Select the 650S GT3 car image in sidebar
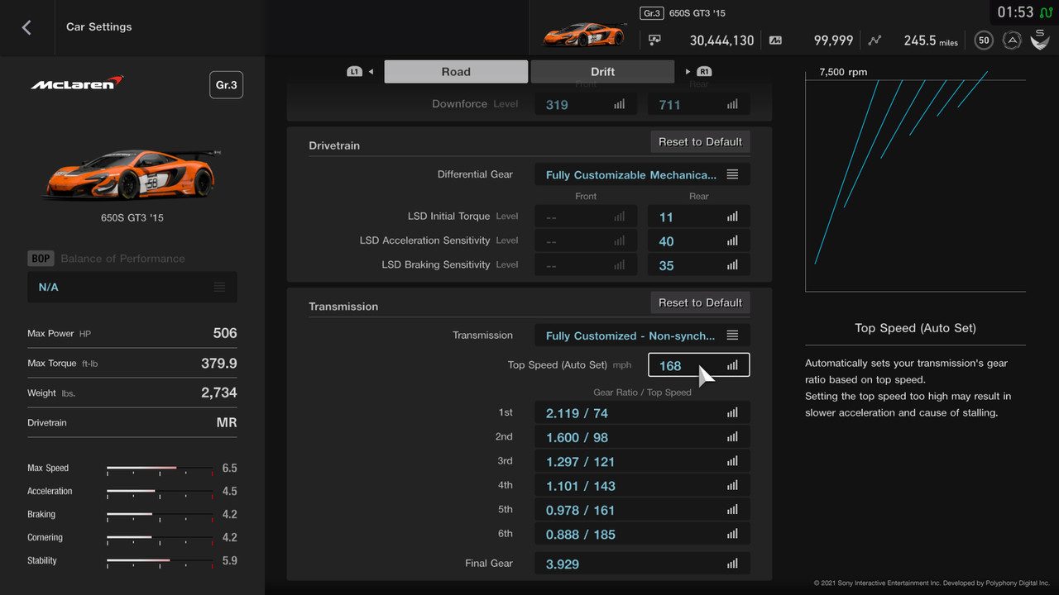The width and height of the screenshot is (1059, 595). pos(132,174)
